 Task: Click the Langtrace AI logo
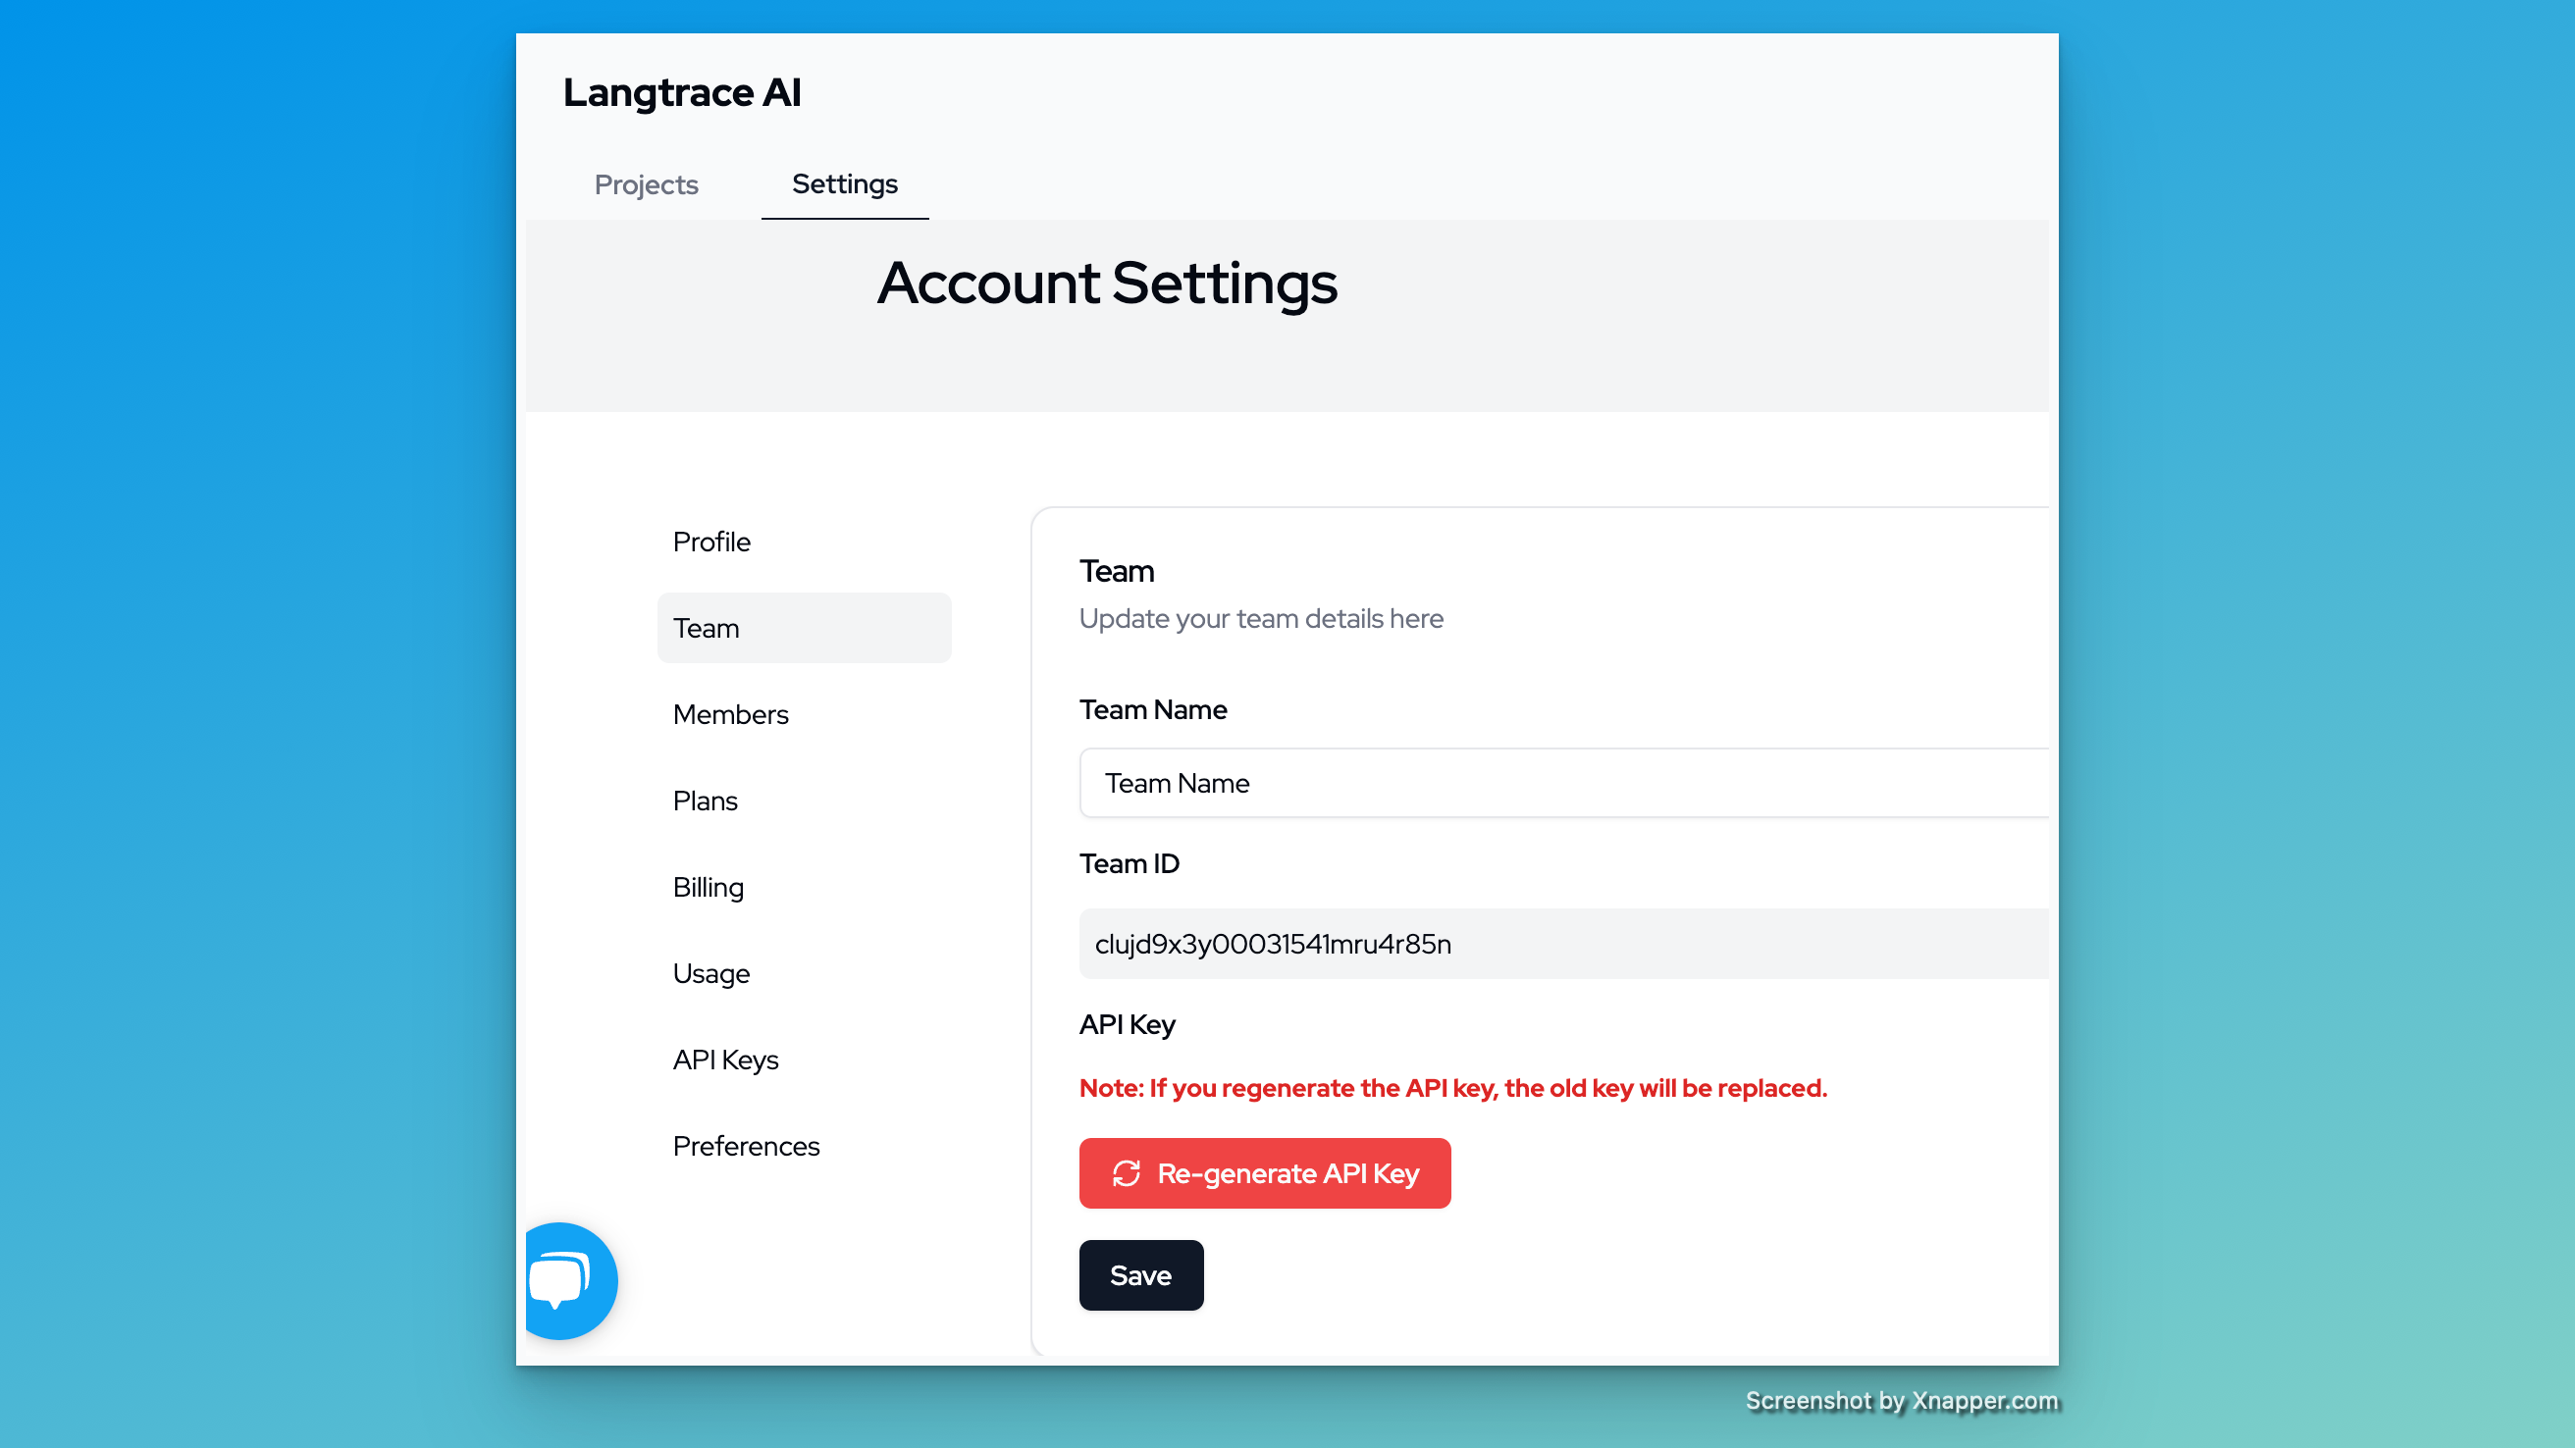(x=682, y=92)
